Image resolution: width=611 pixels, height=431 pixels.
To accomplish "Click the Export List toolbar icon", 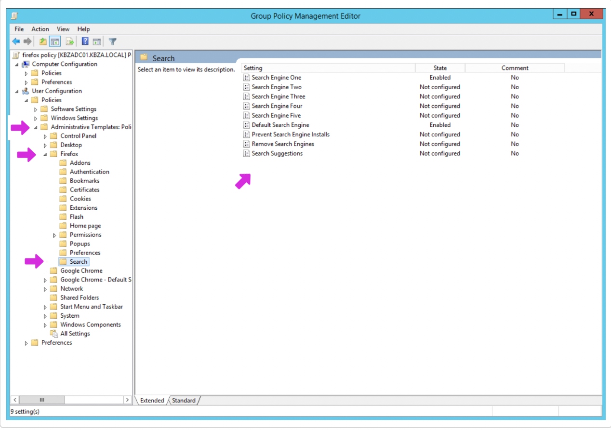I will [70, 41].
